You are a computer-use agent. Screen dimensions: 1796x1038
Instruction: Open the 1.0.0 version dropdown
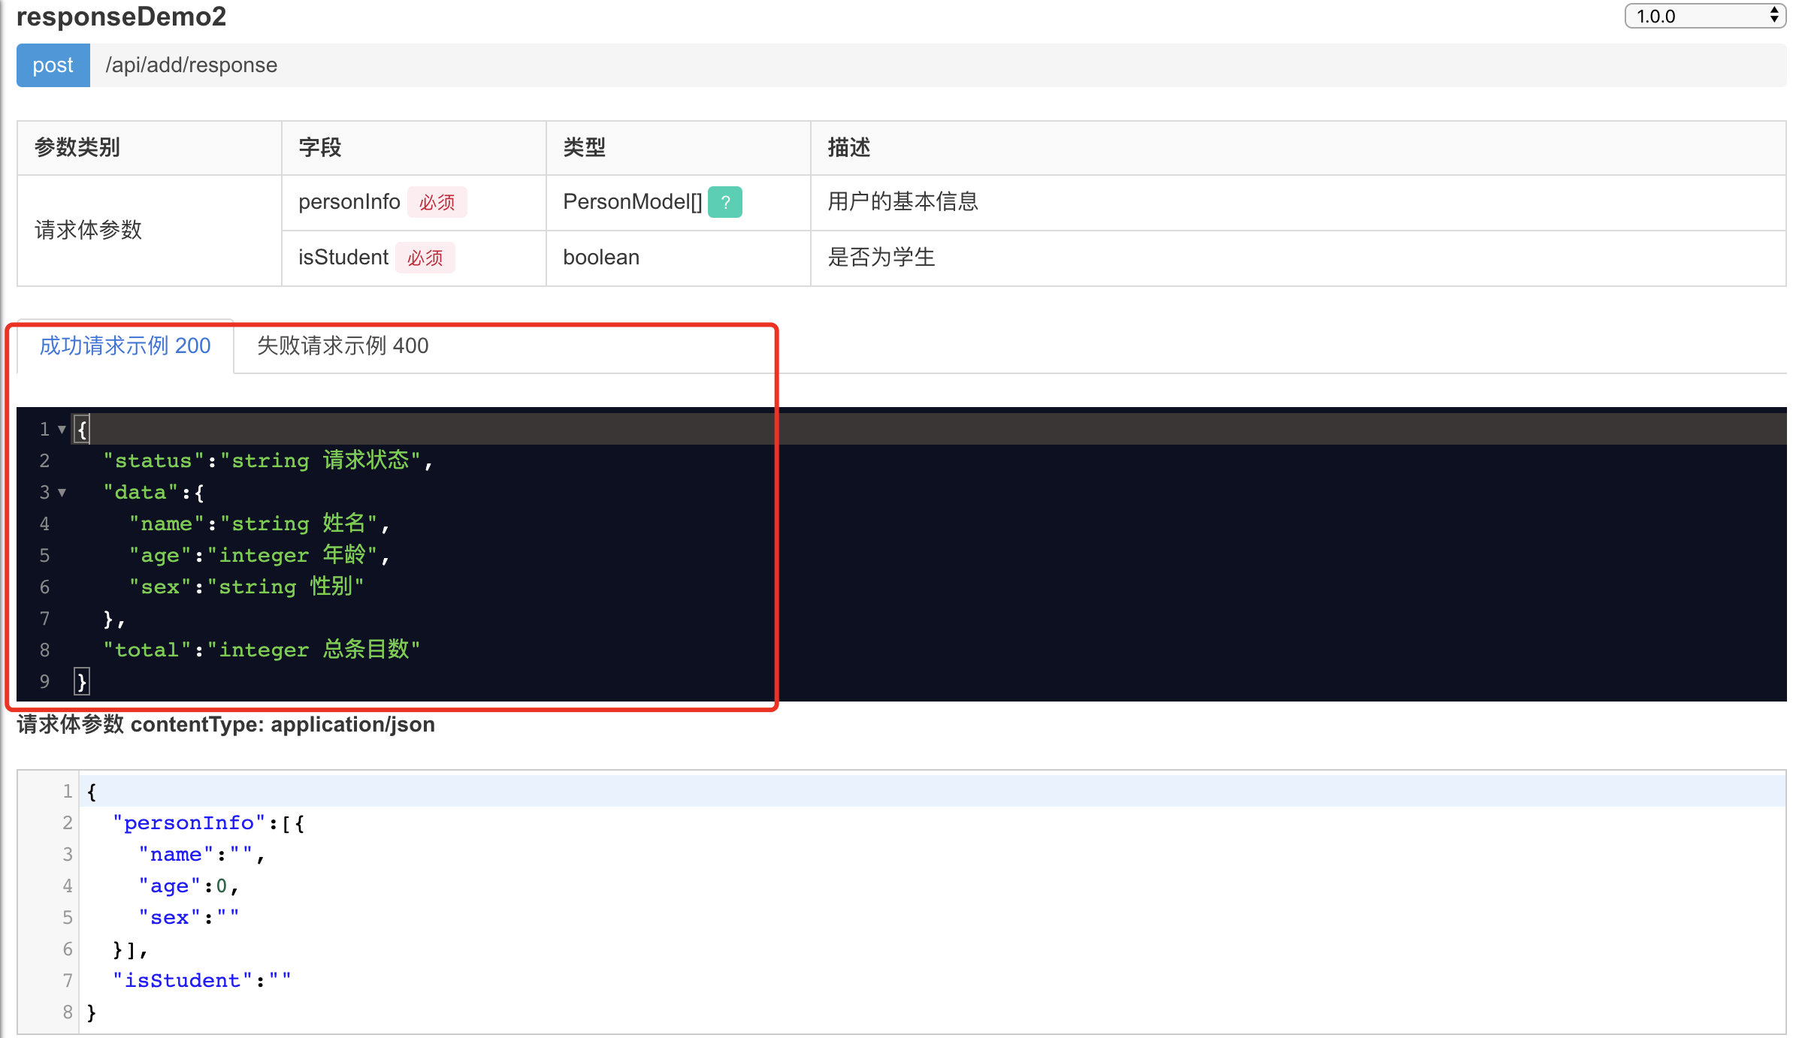click(x=1704, y=16)
